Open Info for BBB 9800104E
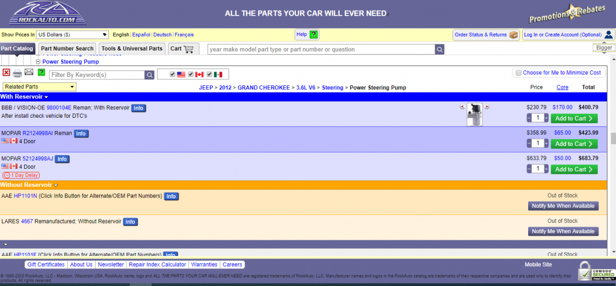 (x=138, y=108)
